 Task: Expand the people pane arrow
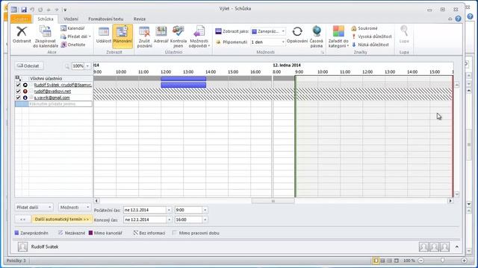(x=456, y=246)
